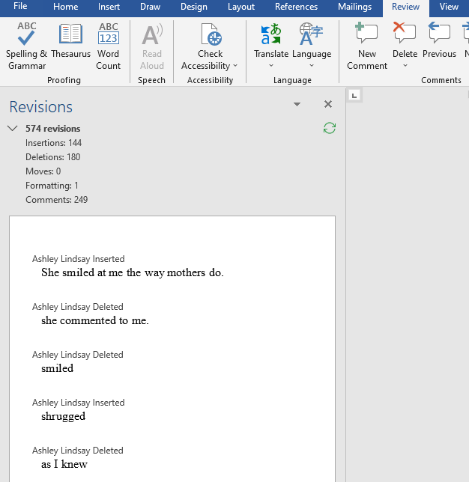Collapse the 574 revisions summary
The width and height of the screenshot is (469, 482).
click(13, 129)
